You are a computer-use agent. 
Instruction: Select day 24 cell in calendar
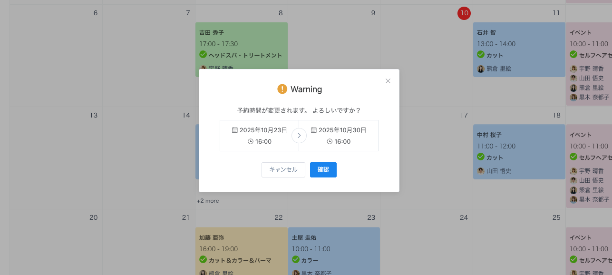click(x=426, y=243)
